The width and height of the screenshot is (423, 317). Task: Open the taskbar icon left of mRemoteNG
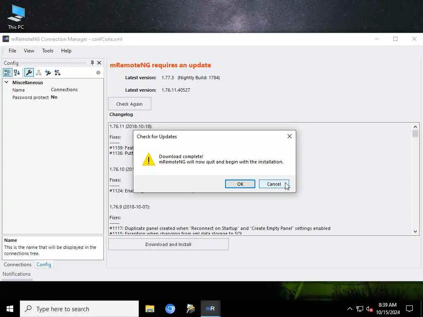click(x=190, y=309)
